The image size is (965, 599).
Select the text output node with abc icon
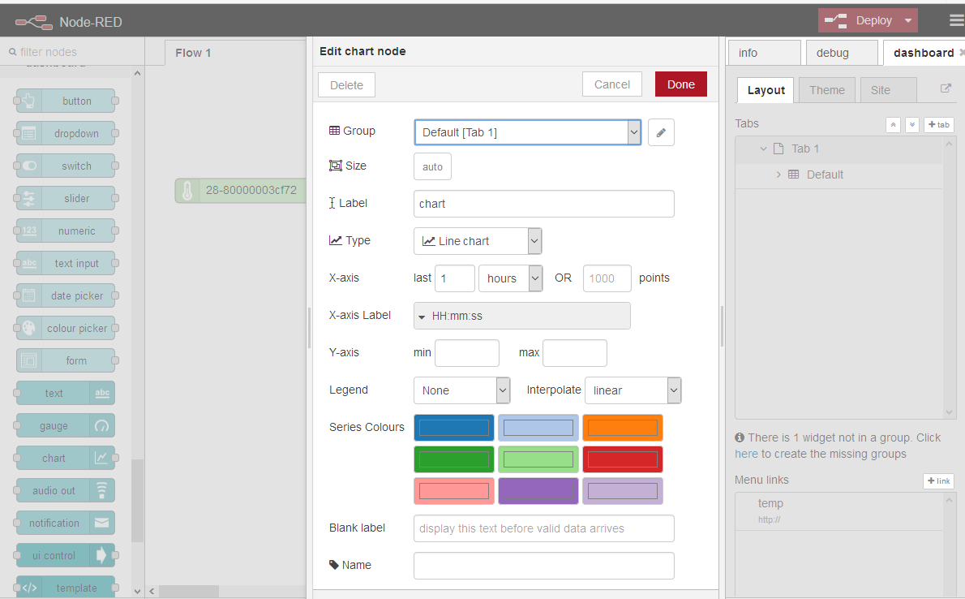66,393
